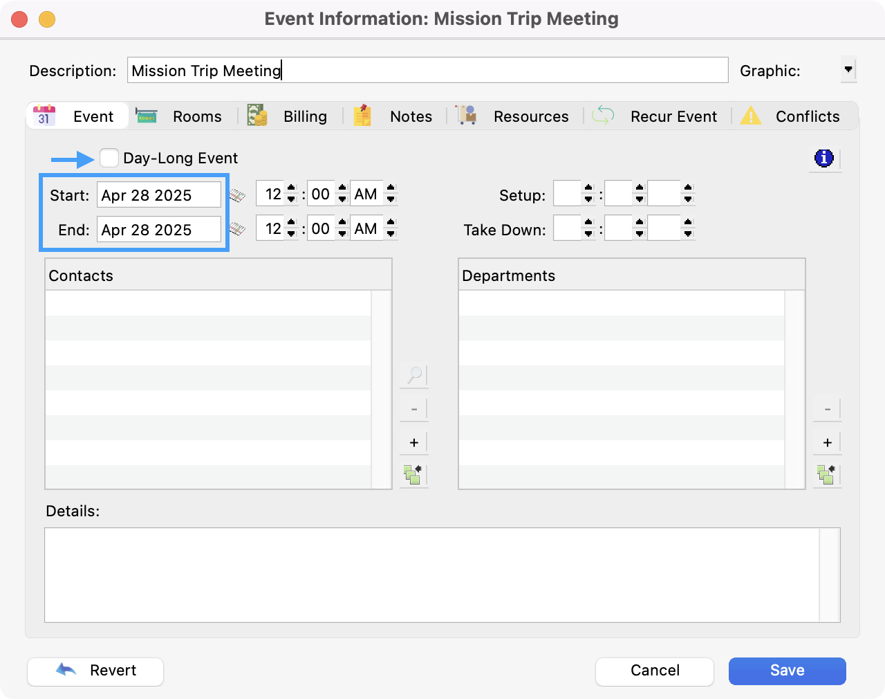Add a contact with the plus button

tap(414, 443)
